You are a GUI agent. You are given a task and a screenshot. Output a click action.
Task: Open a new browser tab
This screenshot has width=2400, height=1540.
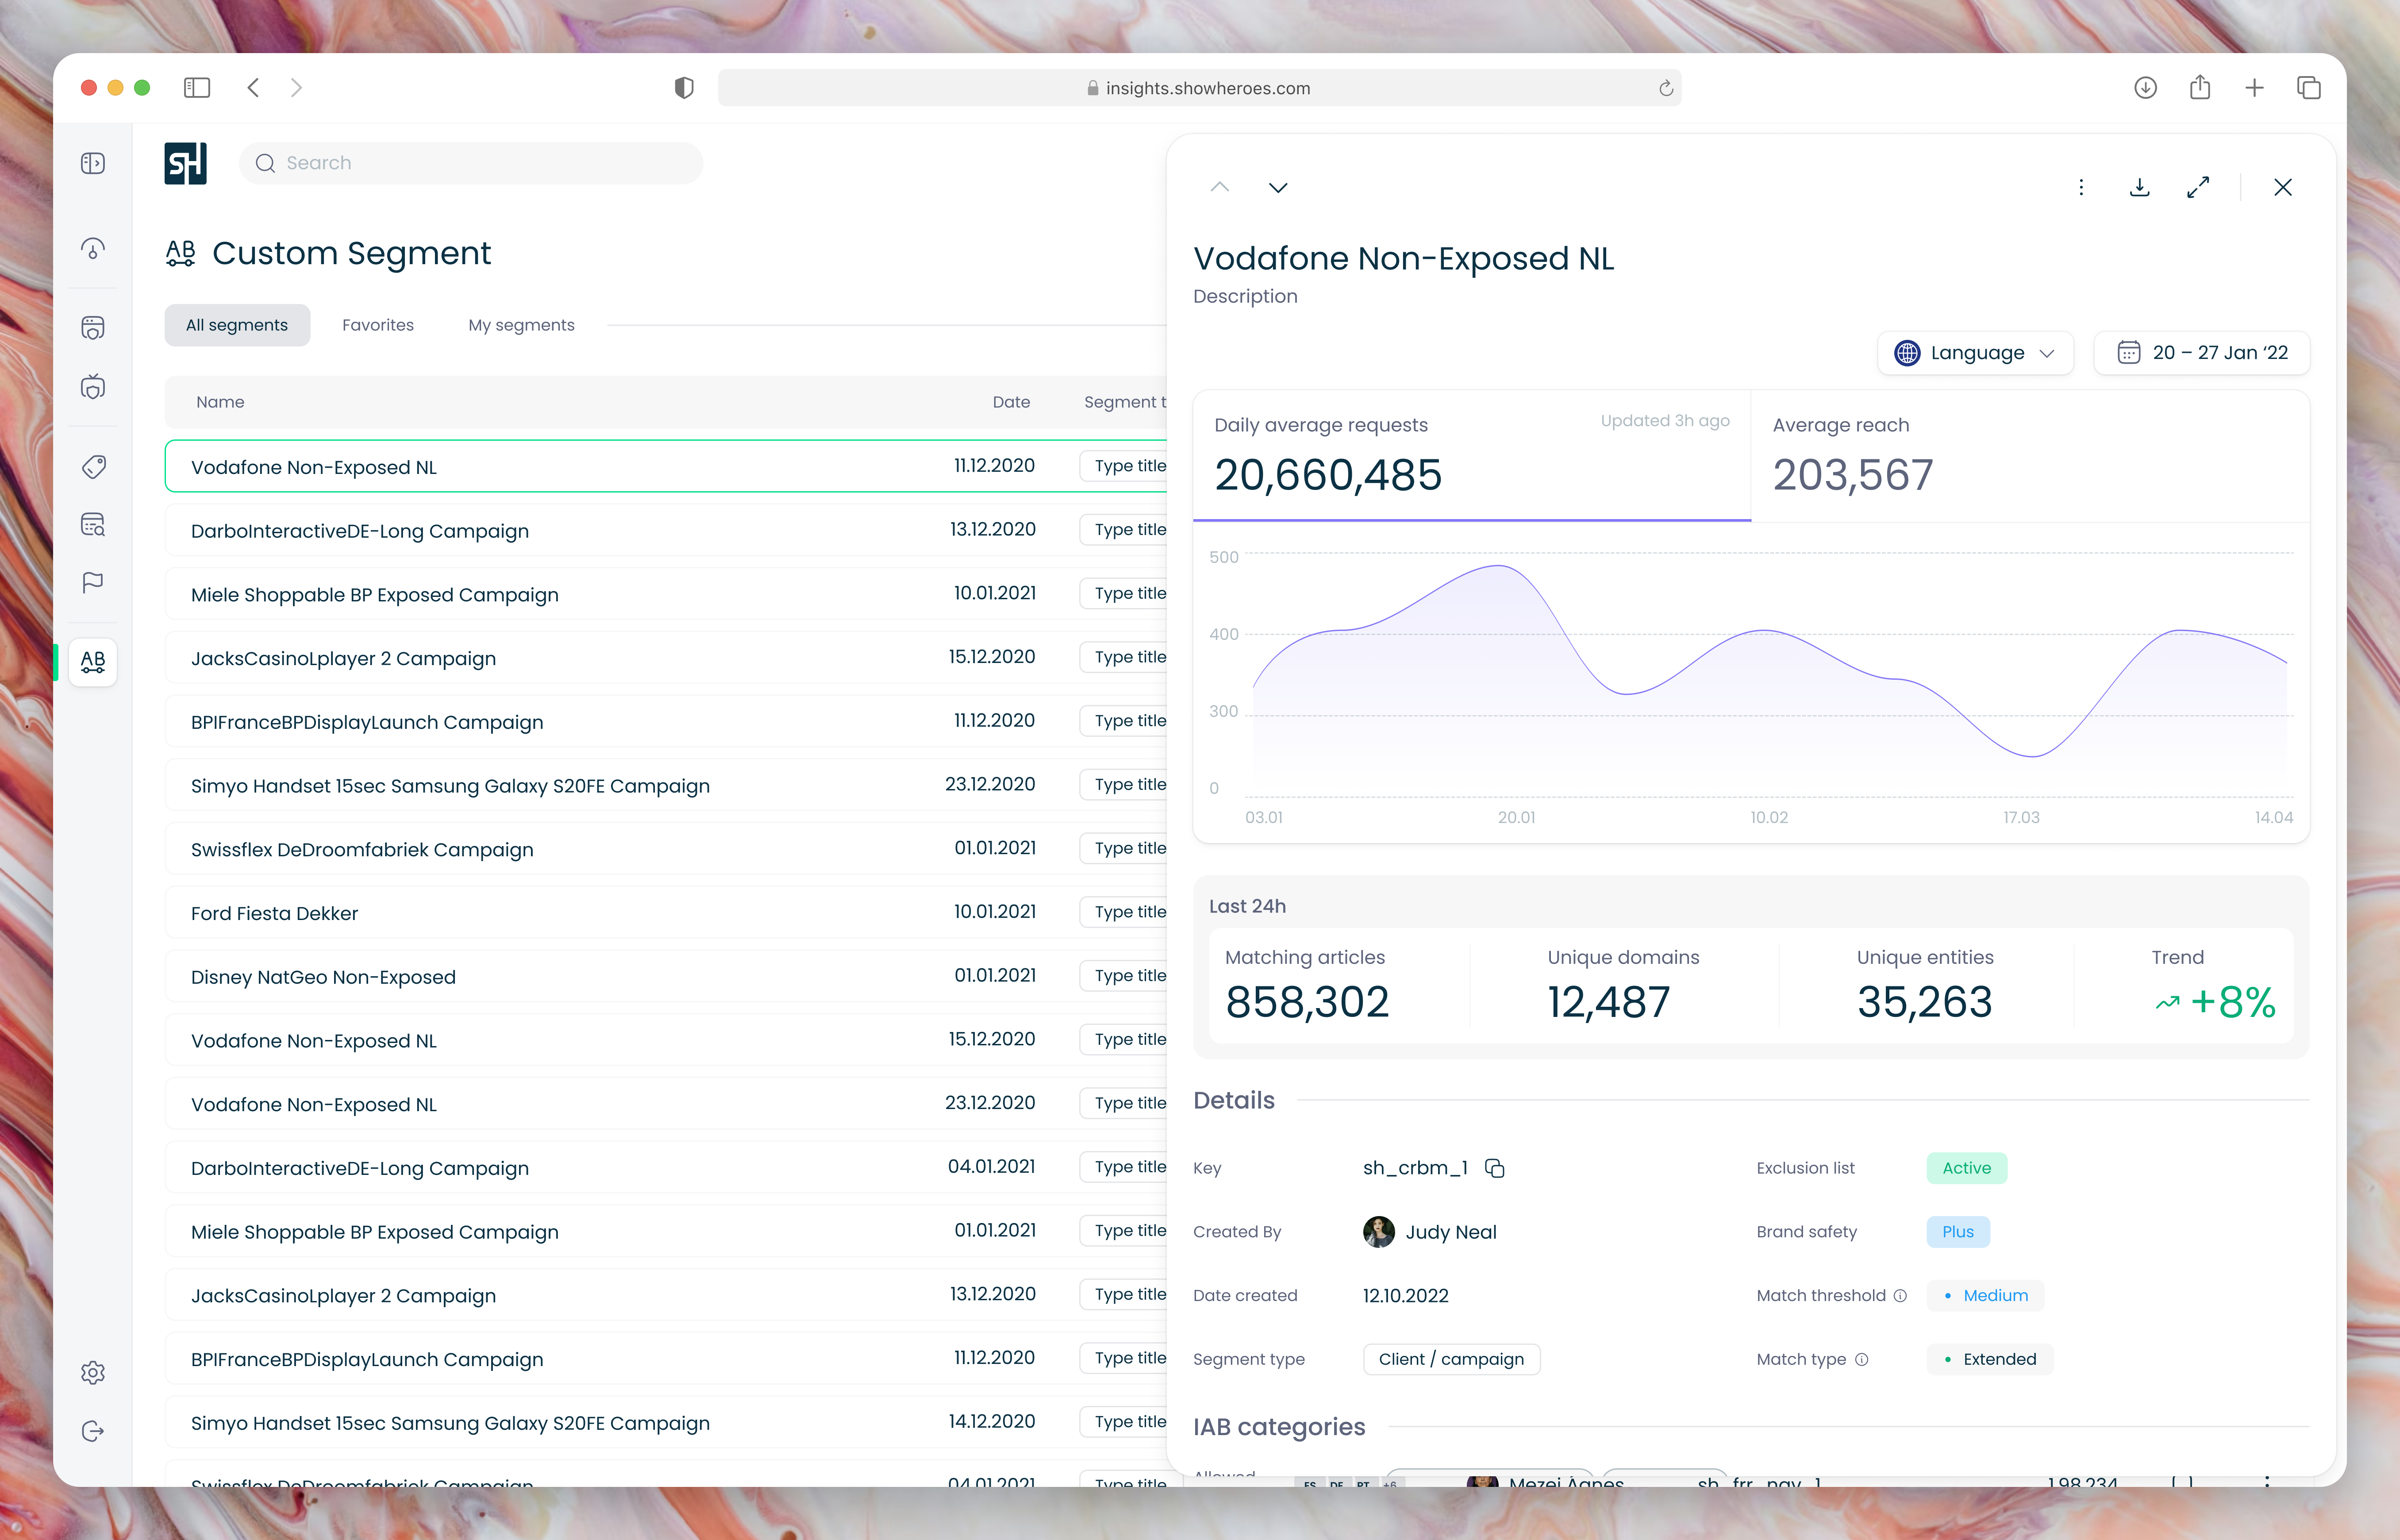click(2254, 88)
